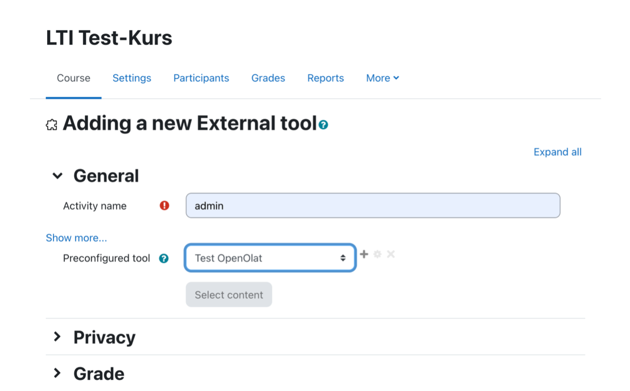
Task: Add a preconfigured tool with plus icon
Action: pos(364,254)
